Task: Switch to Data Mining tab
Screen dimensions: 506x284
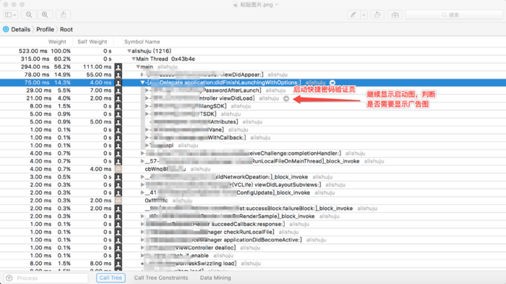Action: (x=215, y=278)
